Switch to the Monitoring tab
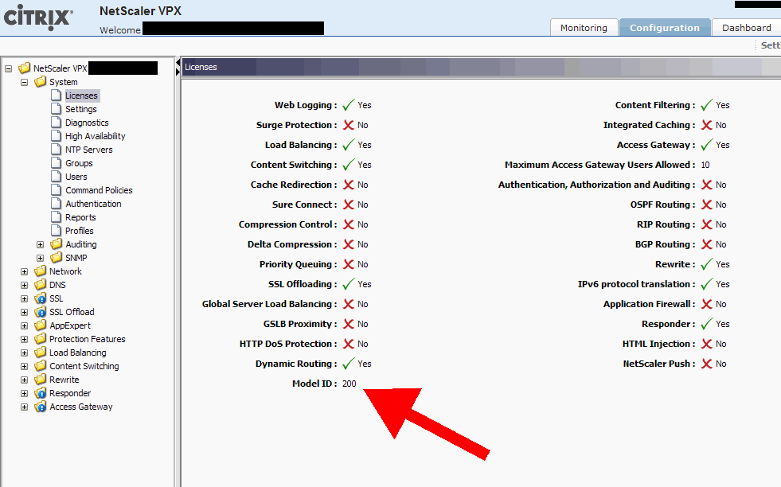The image size is (781, 487). tap(584, 28)
